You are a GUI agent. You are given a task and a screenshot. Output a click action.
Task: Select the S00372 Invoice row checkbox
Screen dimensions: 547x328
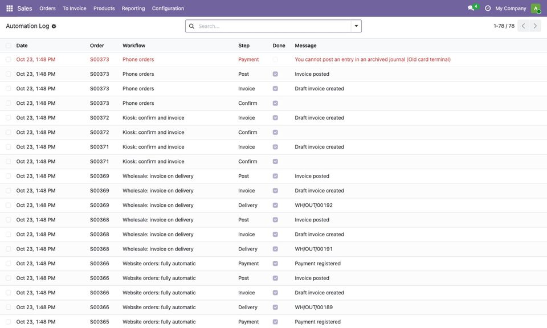point(9,118)
